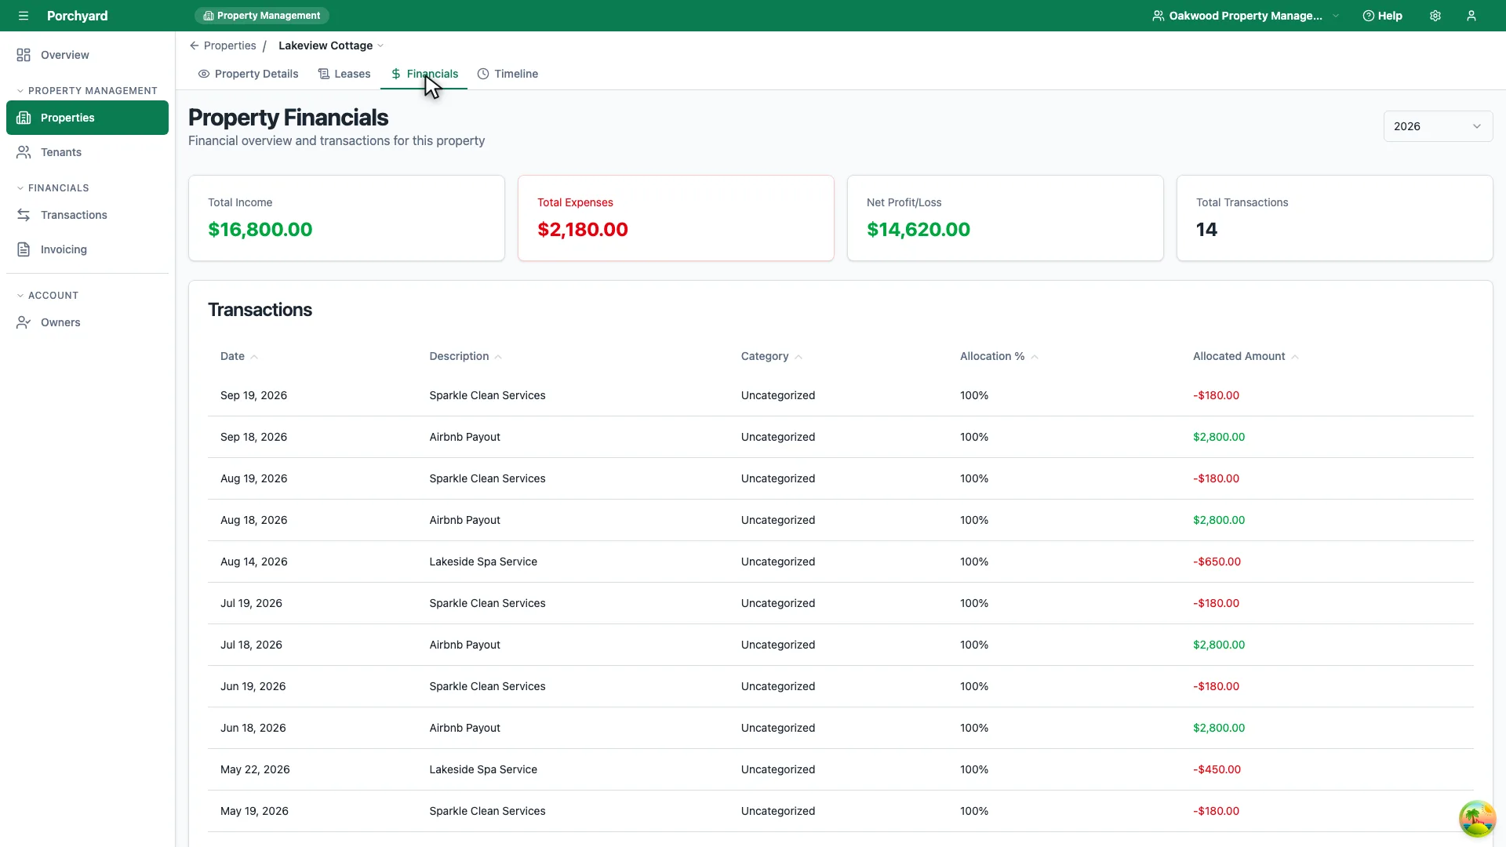Click the $14,620.00 net profit value

tap(919, 230)
